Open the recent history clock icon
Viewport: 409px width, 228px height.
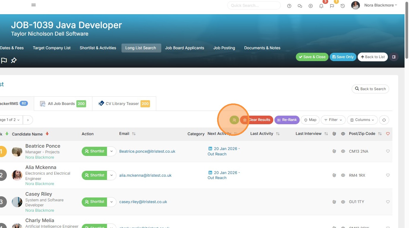(x=343, y=6)
